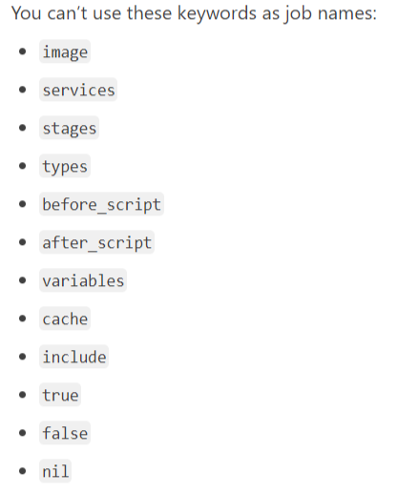Viewport: 398px width, 494px height.
Task: Click the 'image' keyword code label
Action: pos(65,51)
